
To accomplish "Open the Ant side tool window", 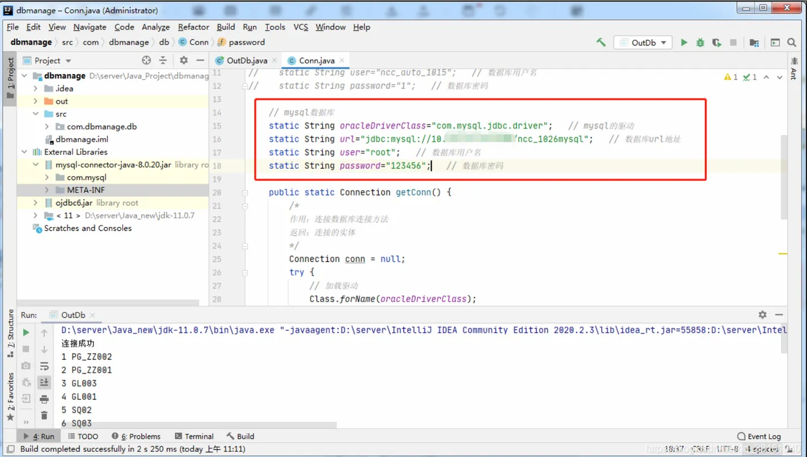I will (x=794, y=68).
